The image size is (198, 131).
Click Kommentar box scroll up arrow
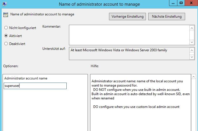(x=192, y=28)
